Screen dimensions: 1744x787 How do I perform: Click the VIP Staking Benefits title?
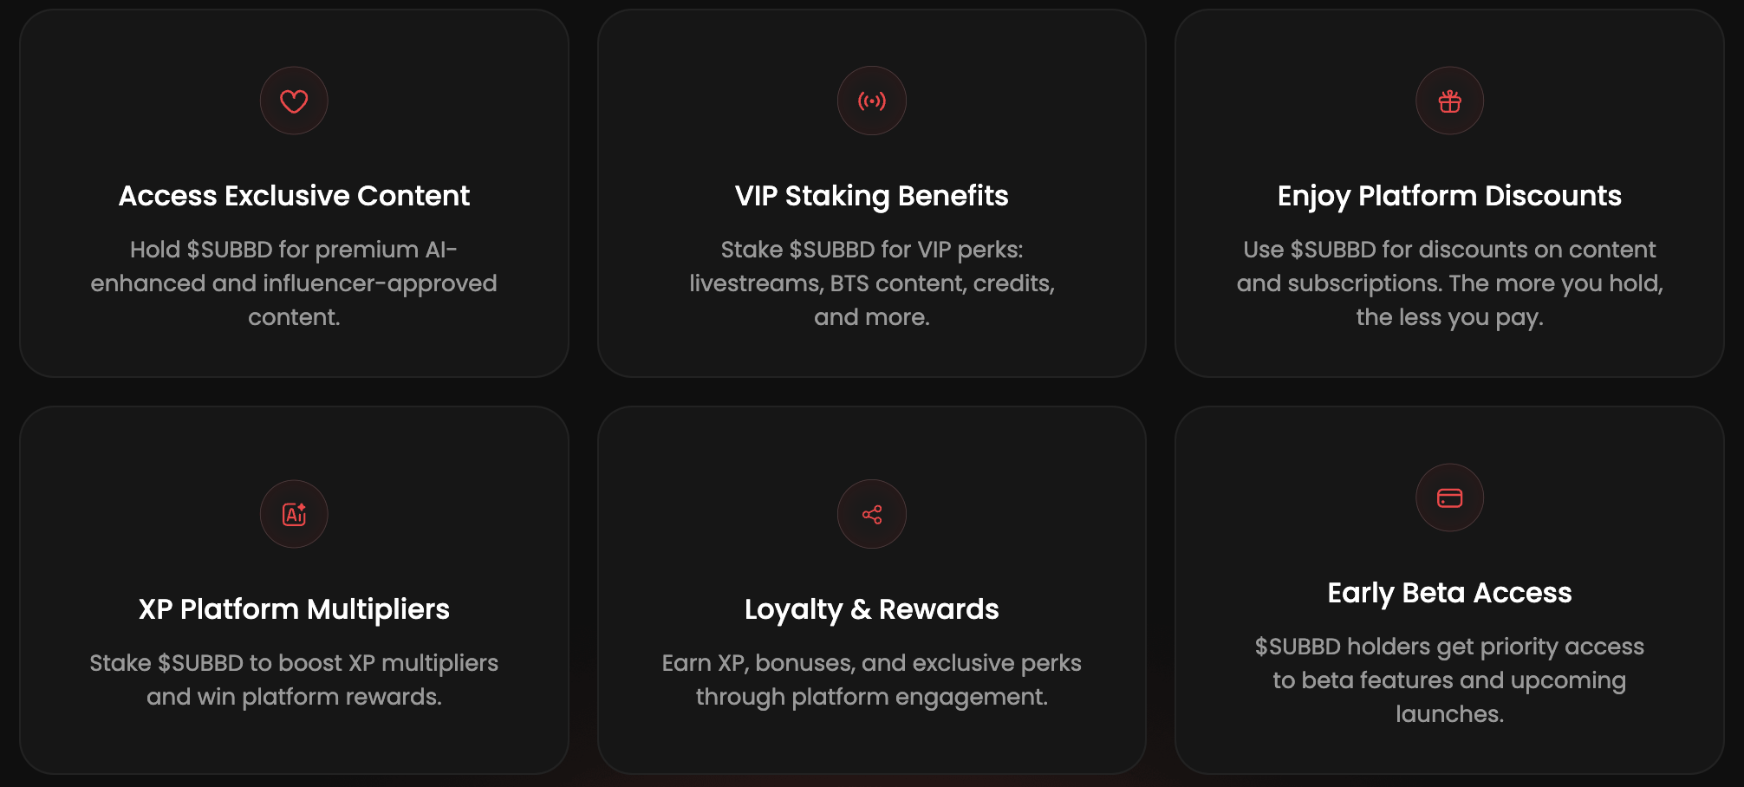872,196
